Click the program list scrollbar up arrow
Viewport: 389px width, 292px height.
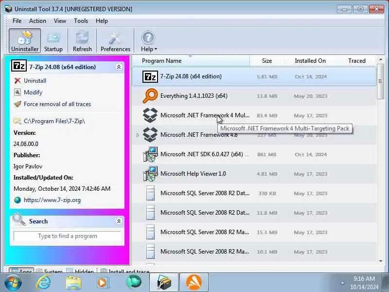pyautogui.click(x=381, y=59)
